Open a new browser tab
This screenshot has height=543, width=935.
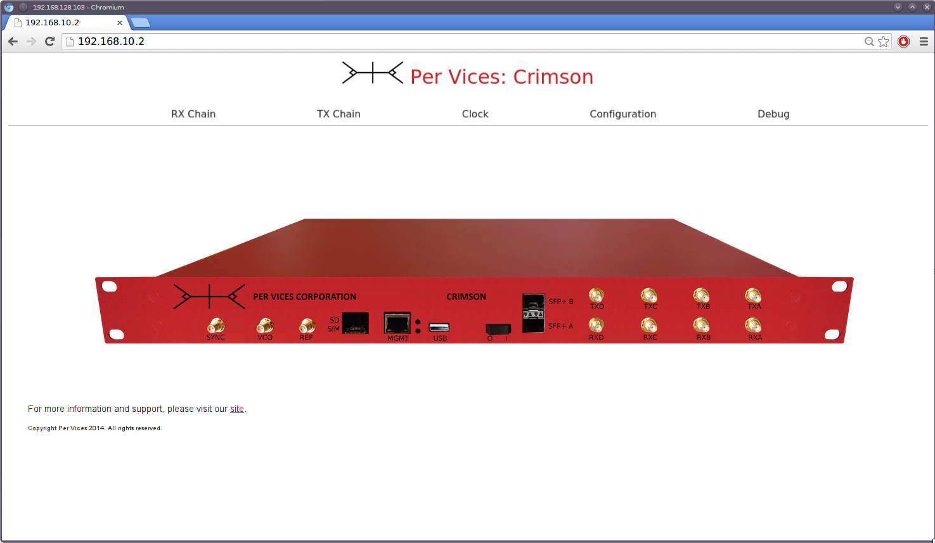(140, 23)
